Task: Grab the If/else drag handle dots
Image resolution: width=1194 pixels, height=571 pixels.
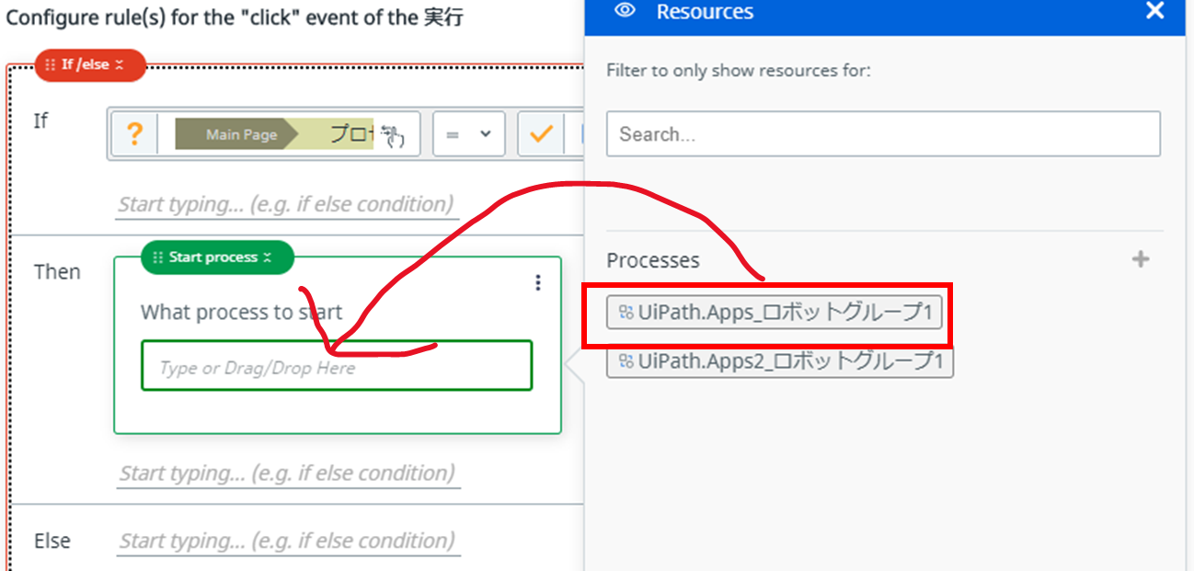Action: (51, 65)
